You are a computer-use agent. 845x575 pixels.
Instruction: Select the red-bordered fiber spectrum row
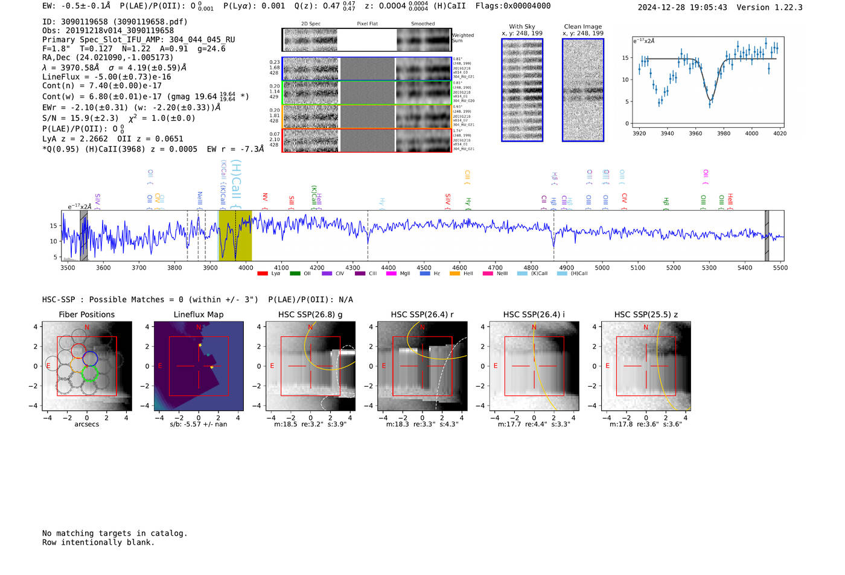pos(366,140)
